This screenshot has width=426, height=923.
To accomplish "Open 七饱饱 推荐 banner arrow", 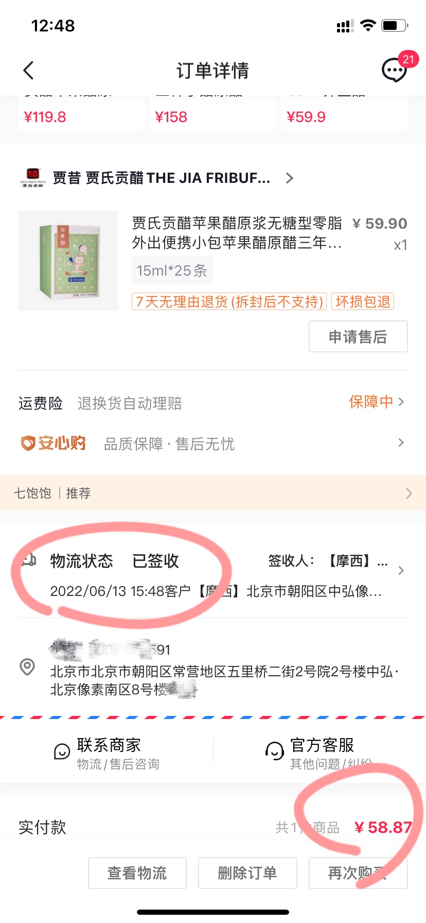I will (x=409, y=493).
